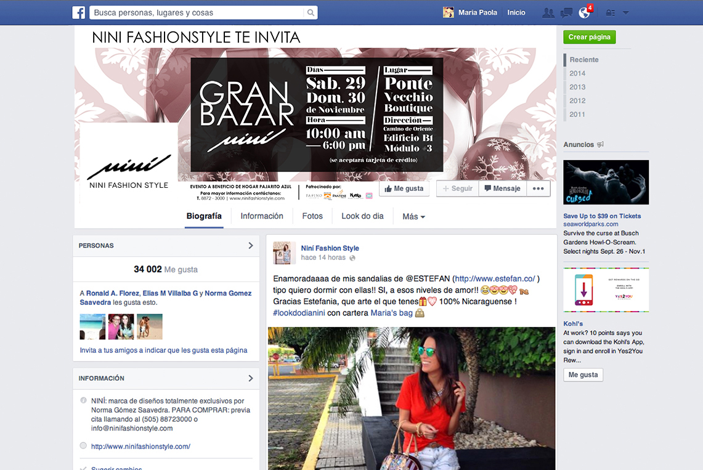This screenshot has height=470, width=703.
Task: Open the Kohl's ad title link
Action: pyautogui.click(x=573, y=323)
